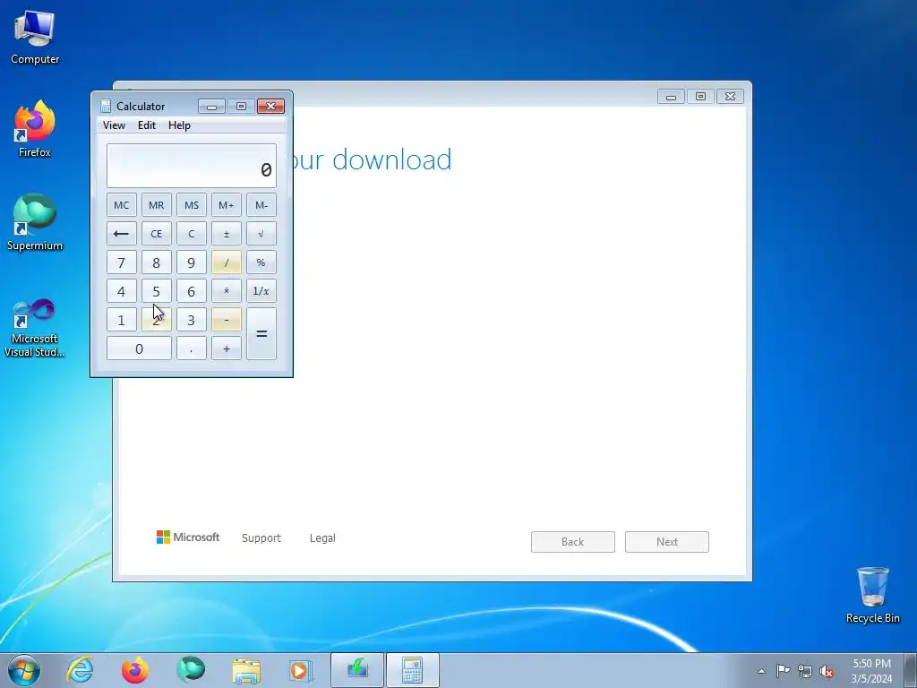Click the multiply asterisk key

click(x=227, y=291)
